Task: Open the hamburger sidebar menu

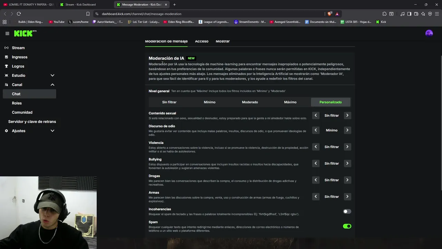Action: coord(7,34)
